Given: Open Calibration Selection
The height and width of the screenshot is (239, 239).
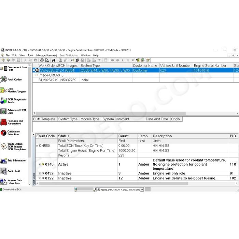Looking at the screenshot, I should click(x=10, y=133).
